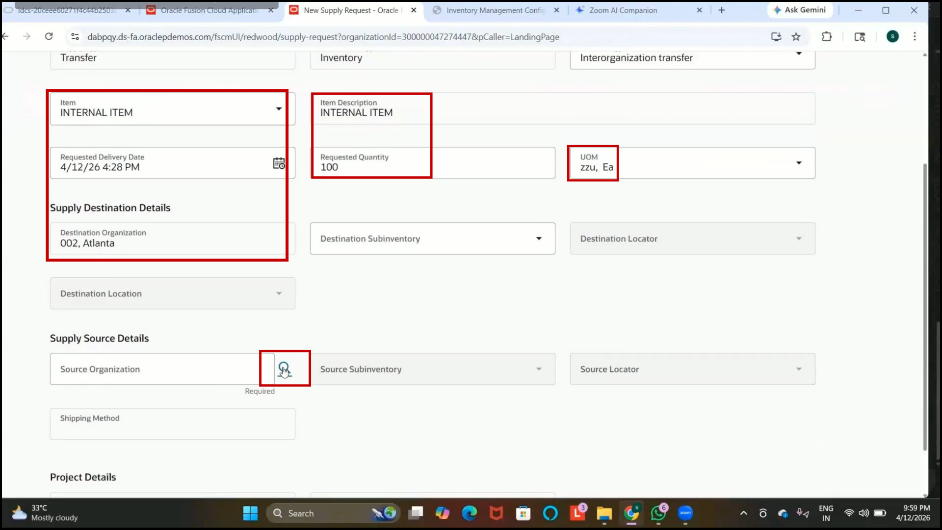Close the Zoom AI Companion tab
Viewport: 942px width, 530px height.
[x=700, y=10]
